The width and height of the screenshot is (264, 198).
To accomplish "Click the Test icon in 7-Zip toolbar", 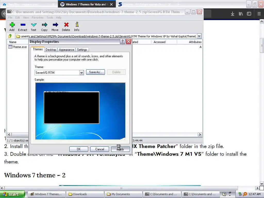I will click(34, 25).
